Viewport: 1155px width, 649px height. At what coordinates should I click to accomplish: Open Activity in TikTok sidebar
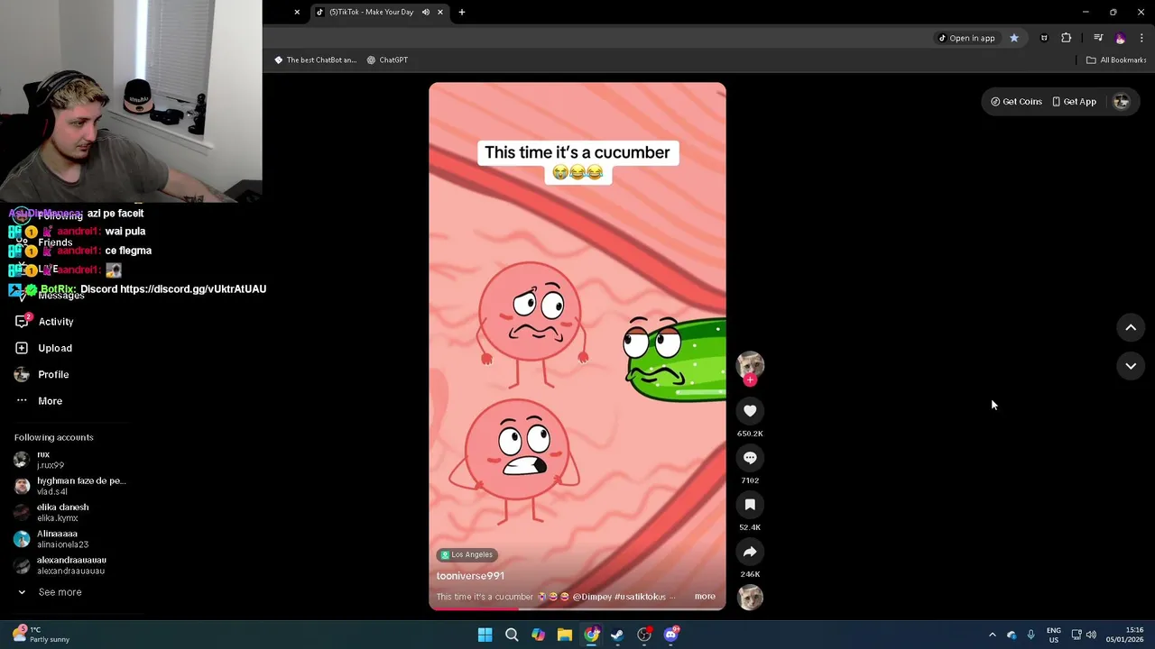44,322
